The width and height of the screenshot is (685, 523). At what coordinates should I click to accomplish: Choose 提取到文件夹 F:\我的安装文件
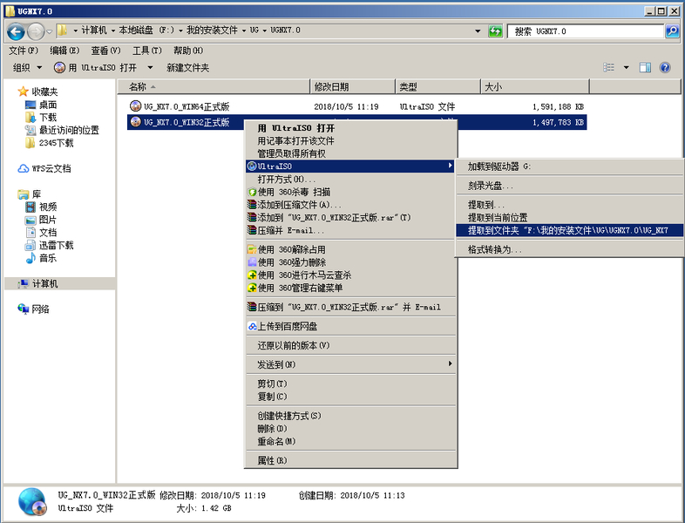[570, 230]
